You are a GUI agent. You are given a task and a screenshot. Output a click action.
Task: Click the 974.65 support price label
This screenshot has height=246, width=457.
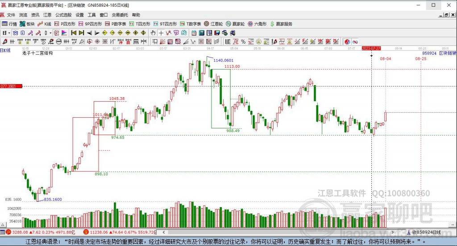click(118, 137)
